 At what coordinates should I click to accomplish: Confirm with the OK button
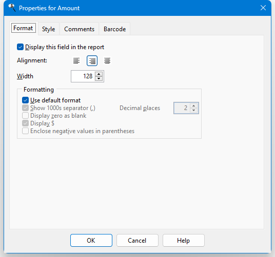pos(91,241)
